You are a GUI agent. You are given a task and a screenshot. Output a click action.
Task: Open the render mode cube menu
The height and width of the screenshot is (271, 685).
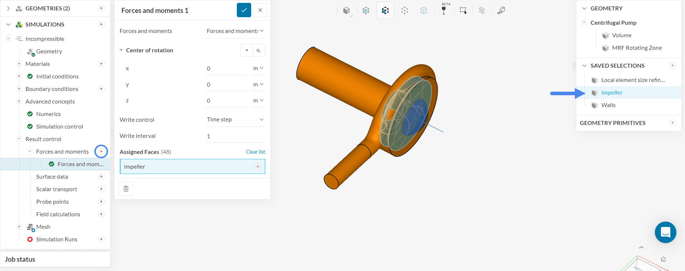coord(347,10)
